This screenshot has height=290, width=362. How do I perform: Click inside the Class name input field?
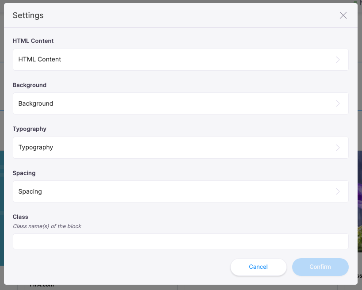click(180, 241)
